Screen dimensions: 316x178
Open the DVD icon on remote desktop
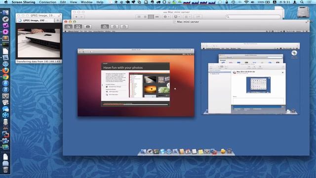[x=294, y=53]
